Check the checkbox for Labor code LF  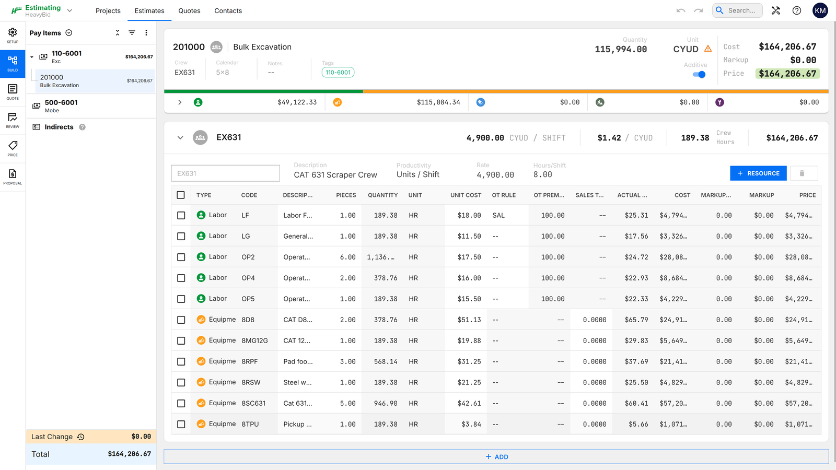(181, 215)
